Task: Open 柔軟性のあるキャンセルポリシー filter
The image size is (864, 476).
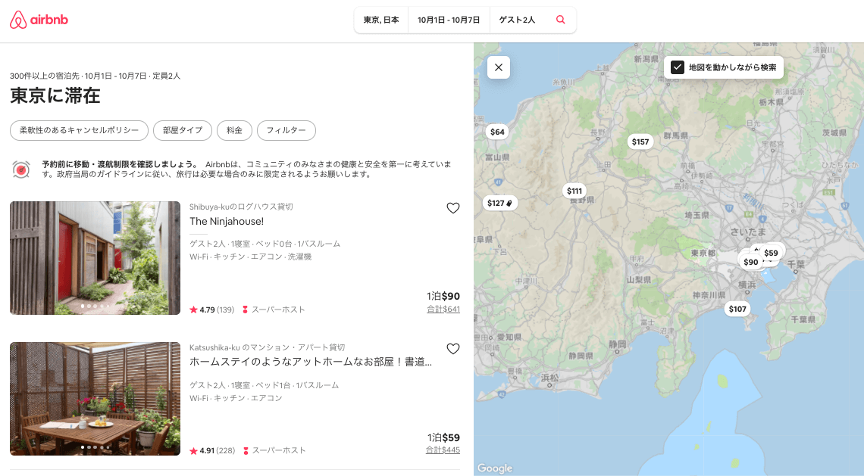Action: pos(79,130)
